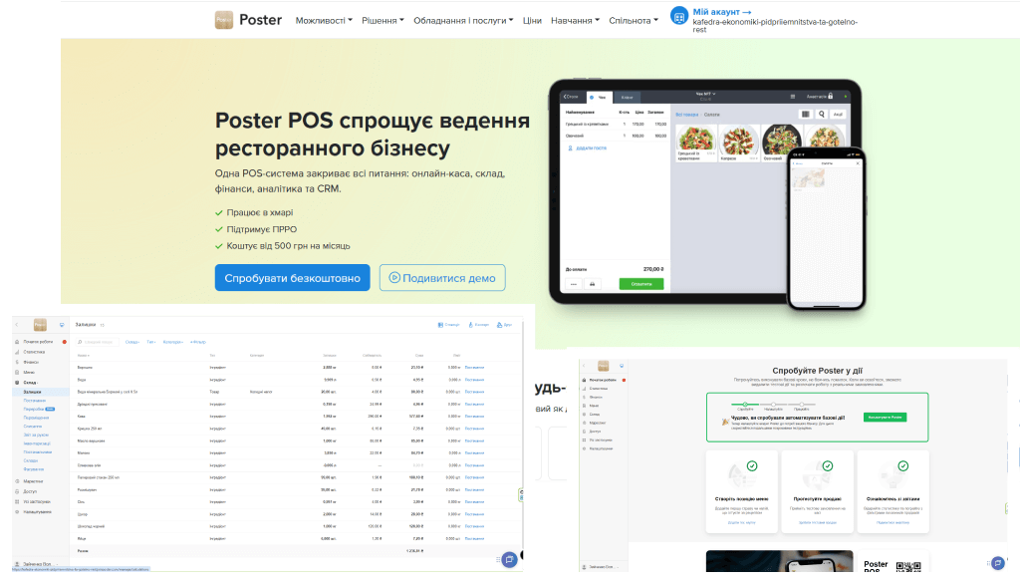The width and height of the screenshot is (1020, 584).
Task: Click the close X on the phone screen
Action: 858,163
